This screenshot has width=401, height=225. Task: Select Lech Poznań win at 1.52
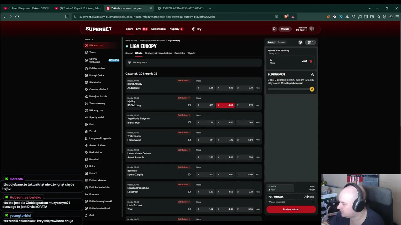pos(205,209)
